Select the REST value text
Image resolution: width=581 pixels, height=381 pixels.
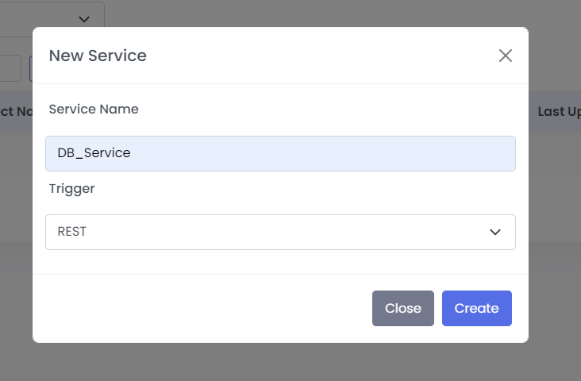coord(72,232)
